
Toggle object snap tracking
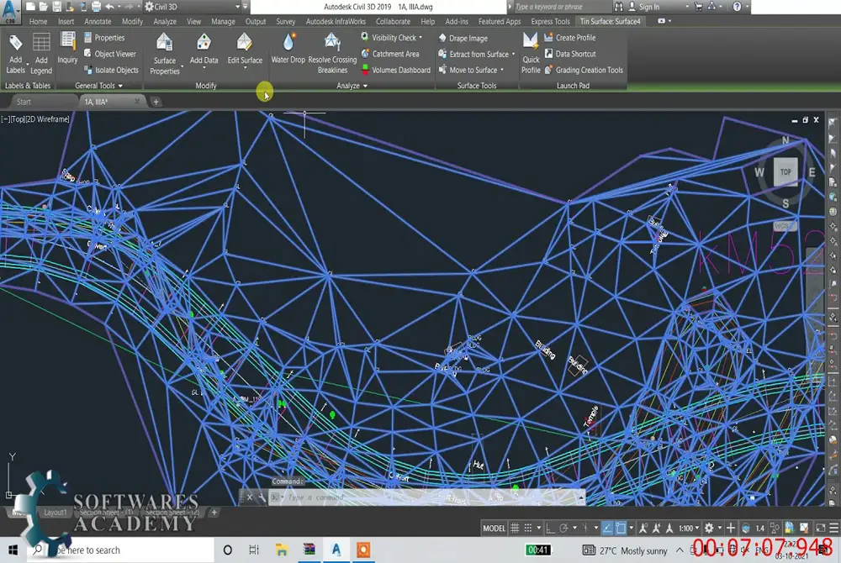pos(606,529)
